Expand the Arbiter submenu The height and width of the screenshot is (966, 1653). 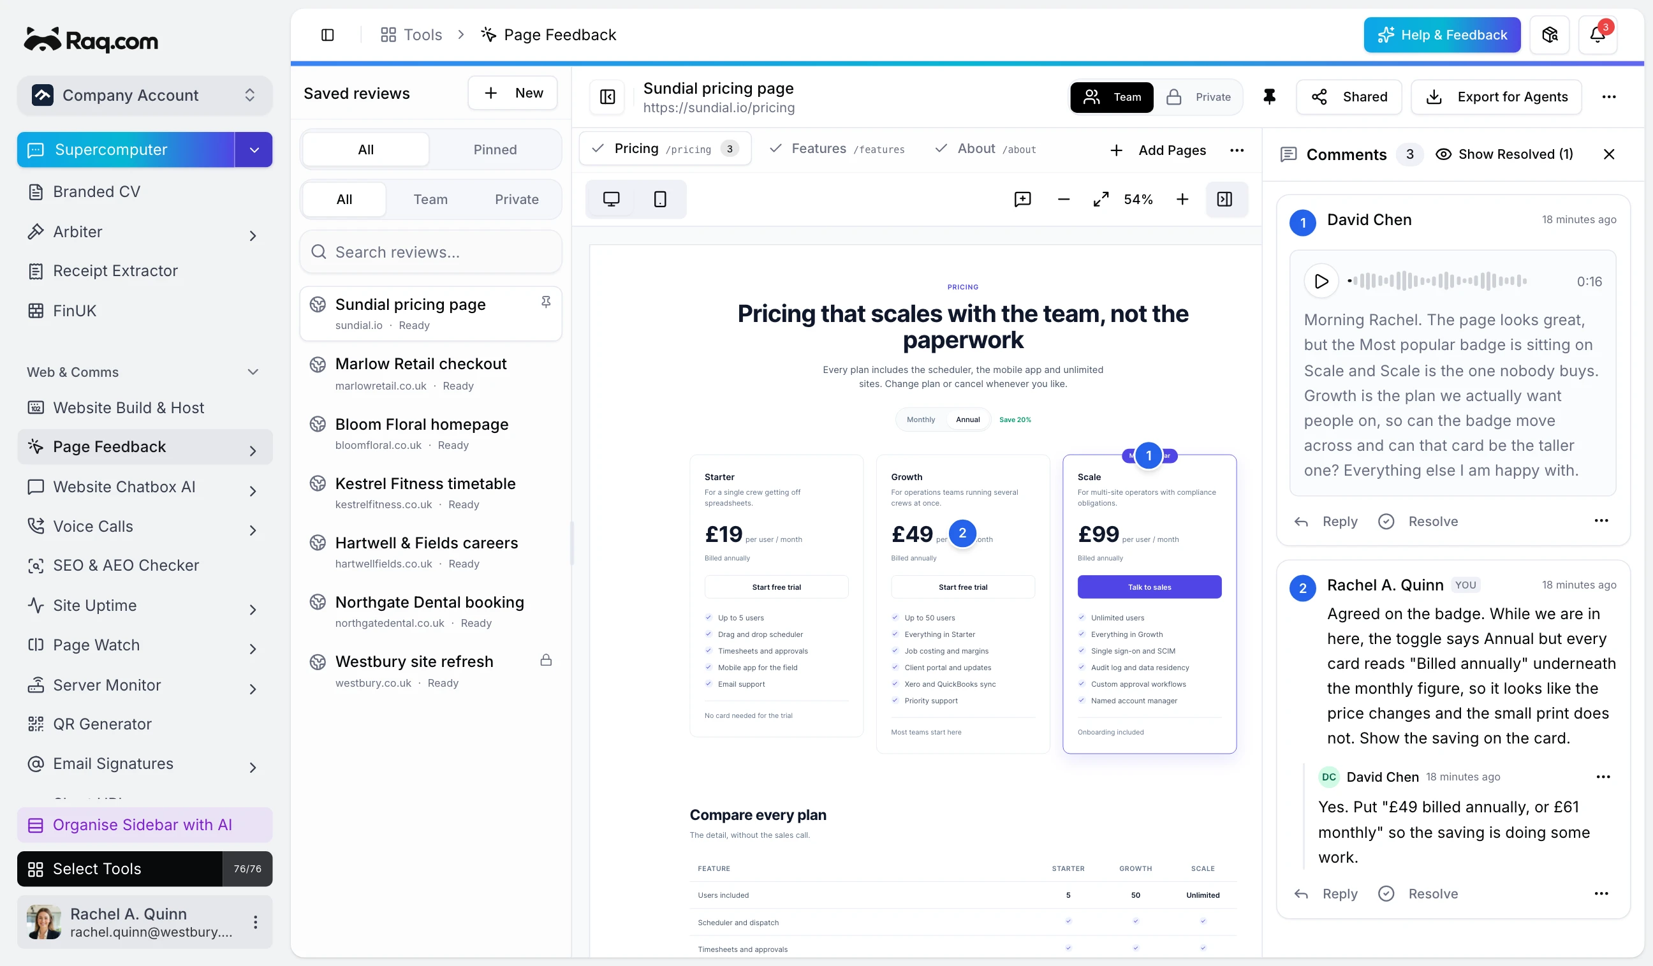253,235
